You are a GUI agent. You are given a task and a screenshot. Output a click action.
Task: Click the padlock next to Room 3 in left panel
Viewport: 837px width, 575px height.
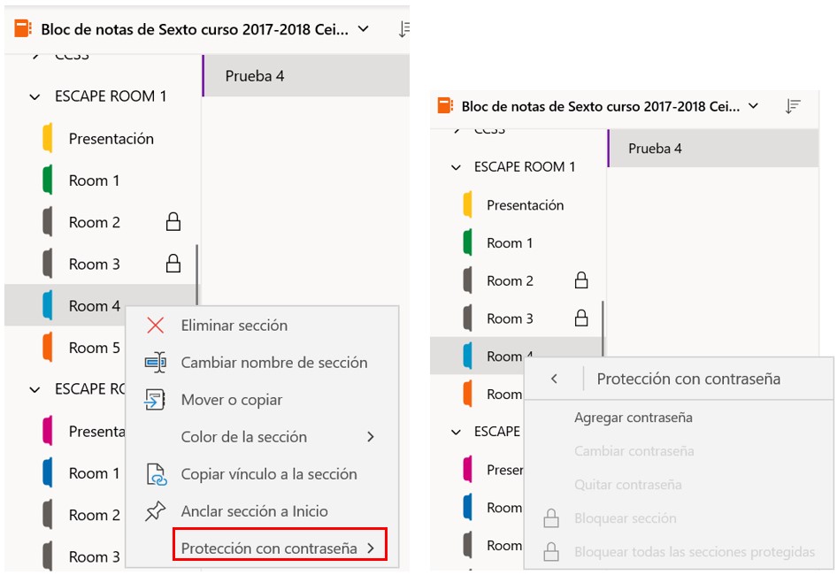(x=173, y=264)
